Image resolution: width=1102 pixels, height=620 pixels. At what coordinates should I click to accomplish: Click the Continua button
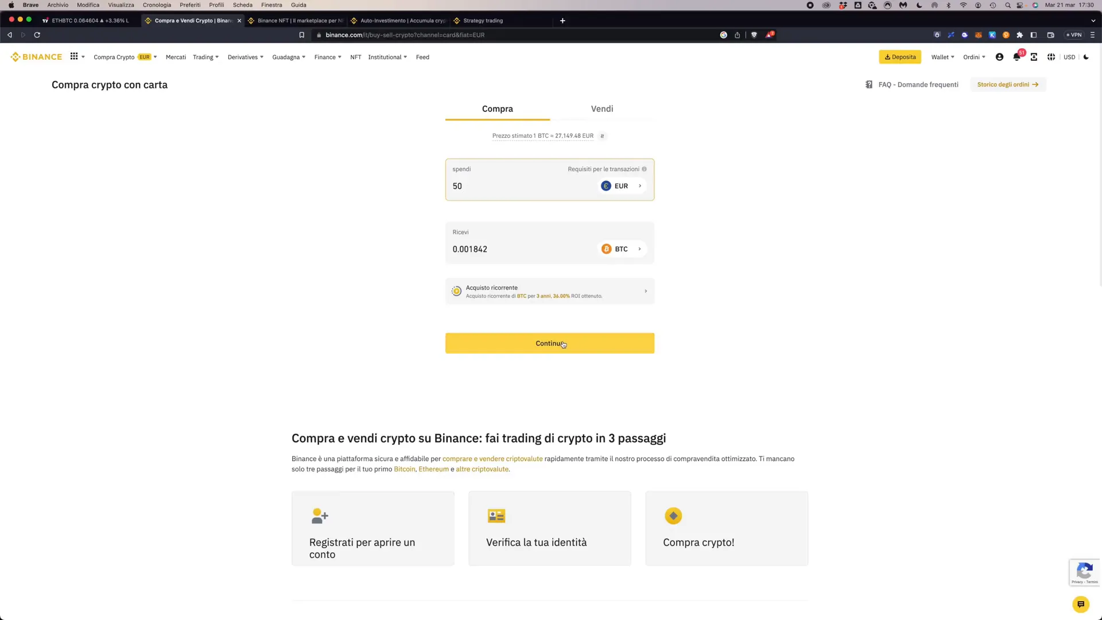tap(550, 343)
